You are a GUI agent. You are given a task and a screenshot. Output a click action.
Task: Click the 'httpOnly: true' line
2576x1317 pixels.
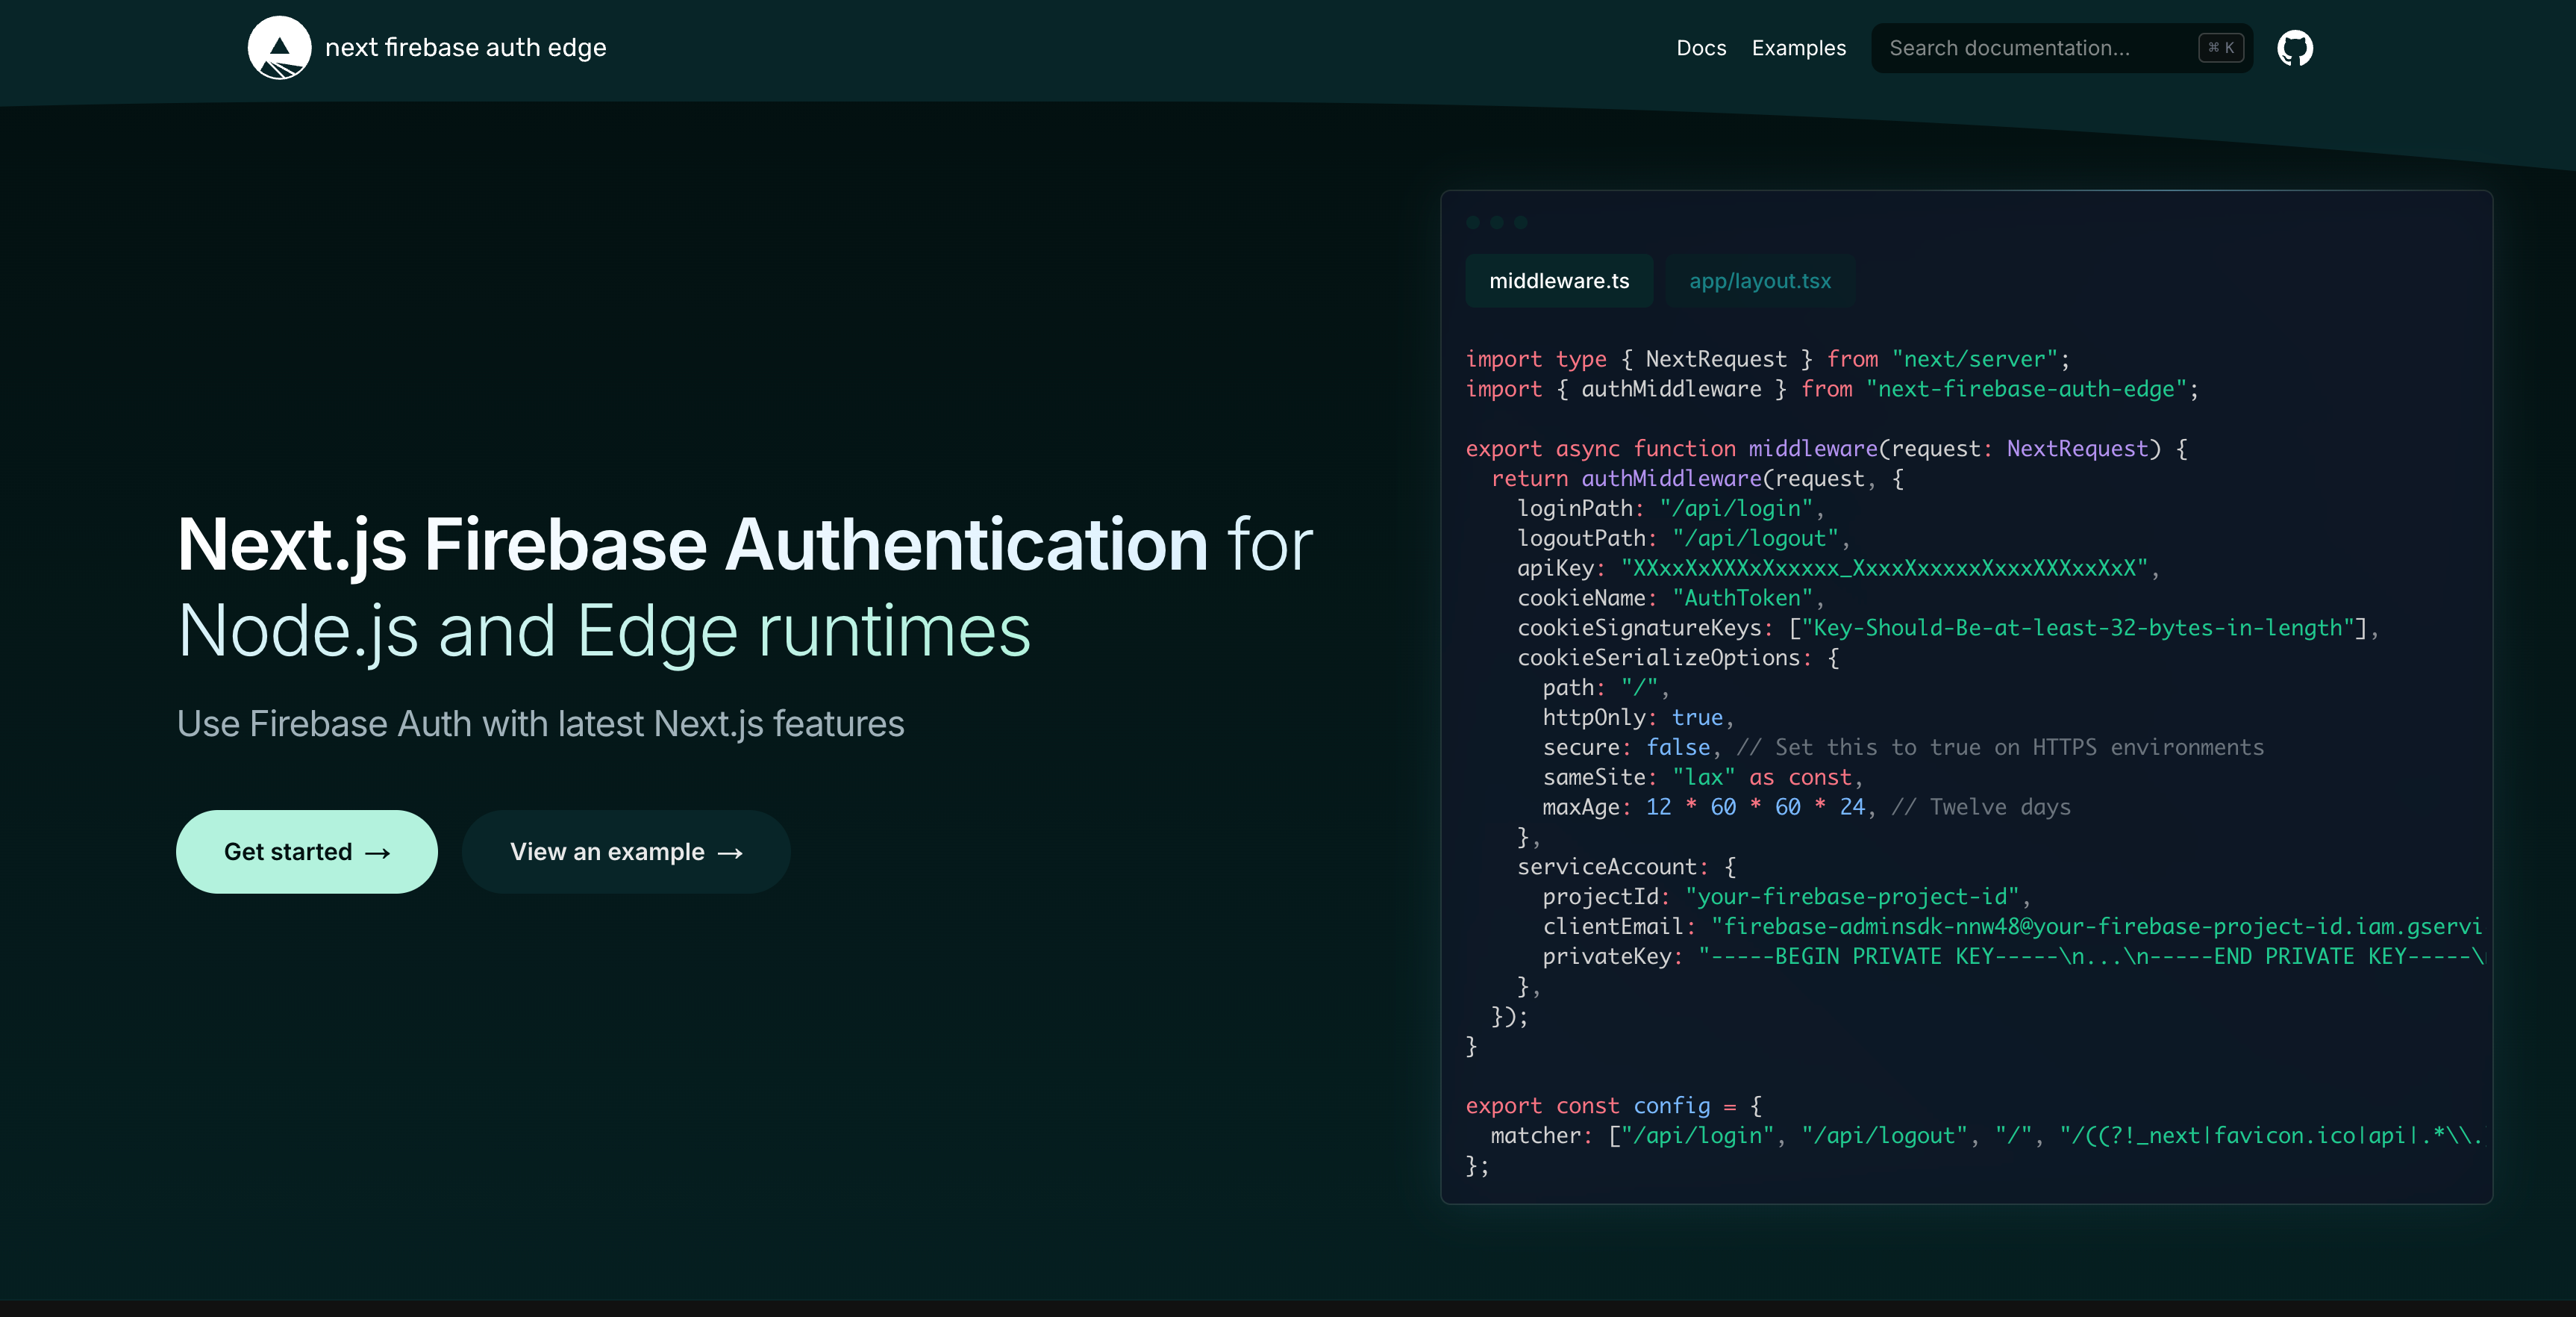pyautogui.click(x=1637, y=717)
